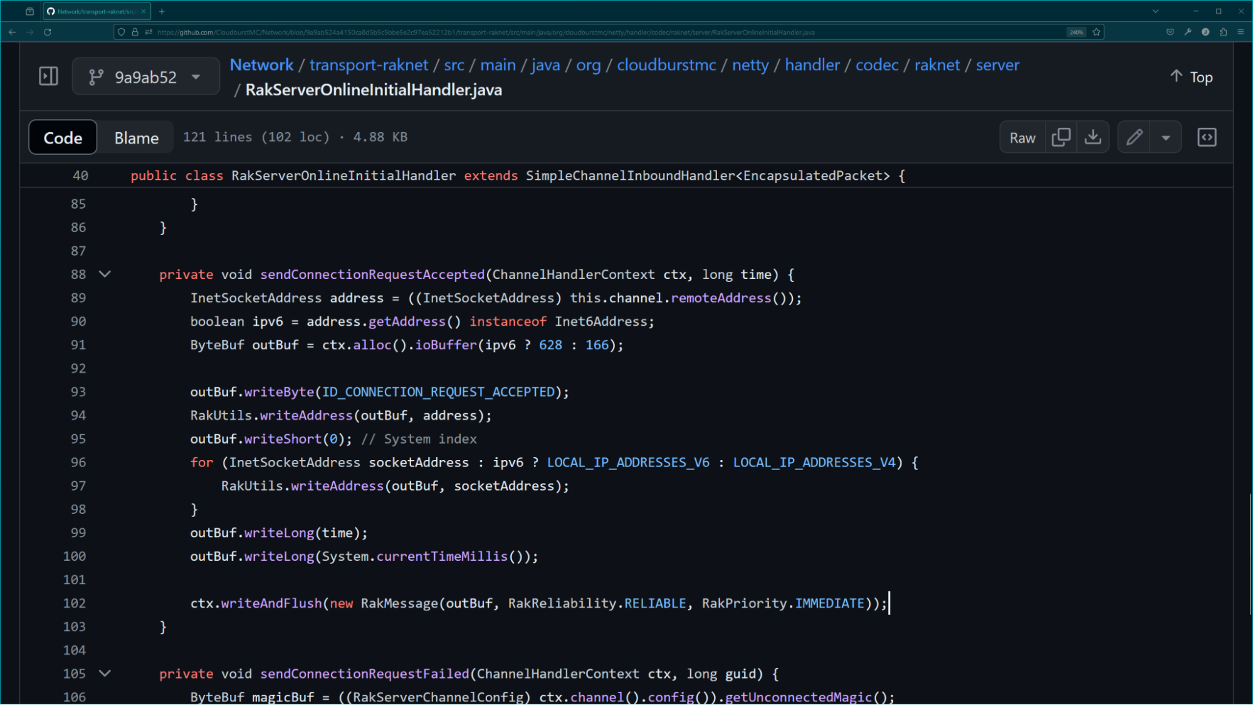Click the Raw button
Viewport: 1253px width, 705px height.
pos(1022,137)
